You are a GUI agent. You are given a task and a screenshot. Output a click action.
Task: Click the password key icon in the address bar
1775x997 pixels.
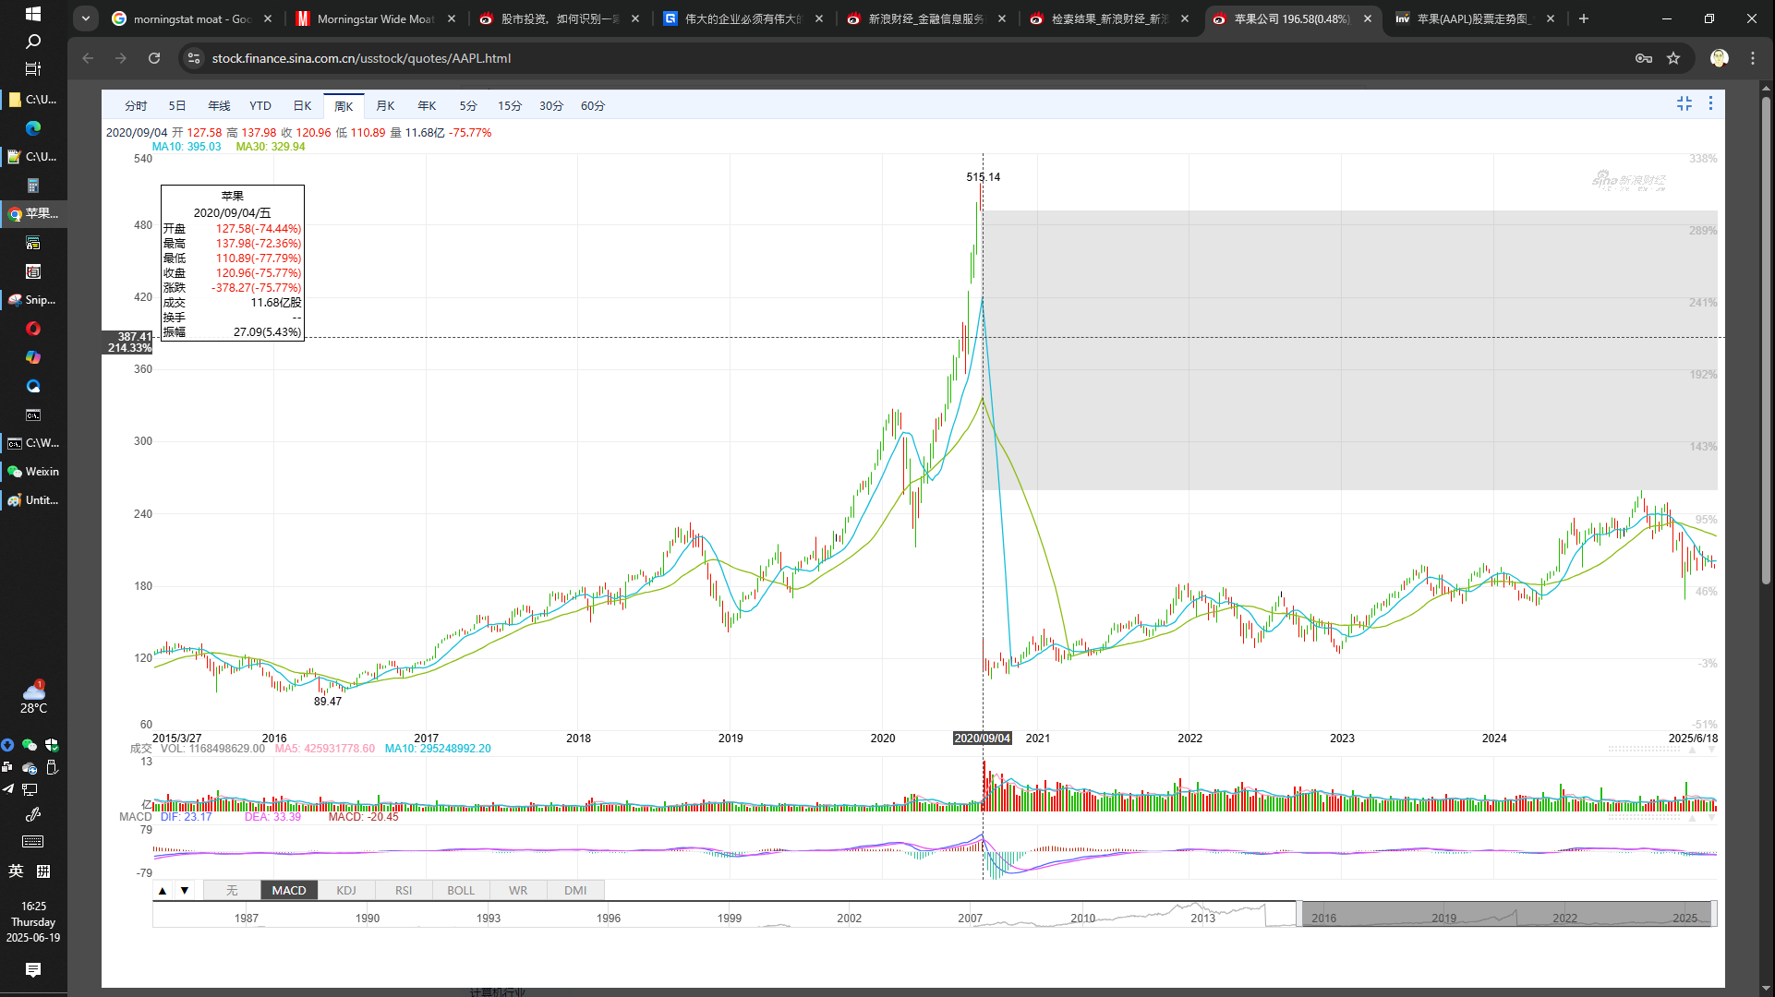pos(1643,58)
